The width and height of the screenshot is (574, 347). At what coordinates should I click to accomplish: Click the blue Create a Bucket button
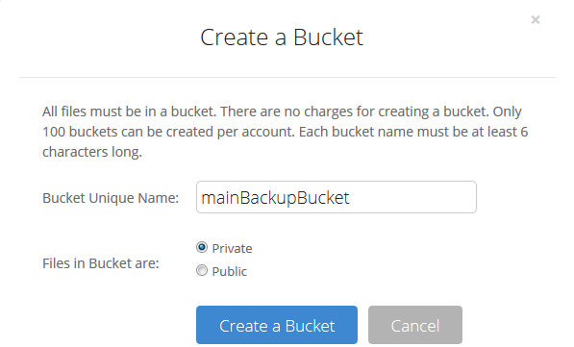coord(277,325)
